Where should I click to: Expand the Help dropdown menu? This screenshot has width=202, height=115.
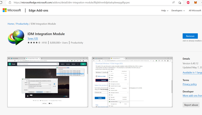pos(165,11)
